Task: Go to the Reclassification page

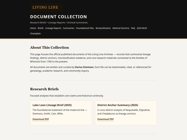Action: (103, 28)
